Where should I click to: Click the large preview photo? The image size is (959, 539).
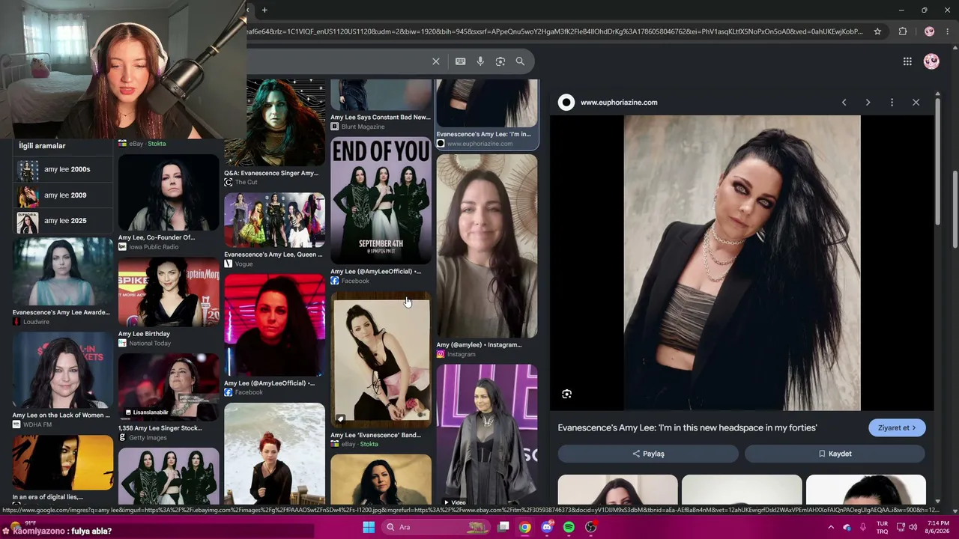[x=742, y=263]
